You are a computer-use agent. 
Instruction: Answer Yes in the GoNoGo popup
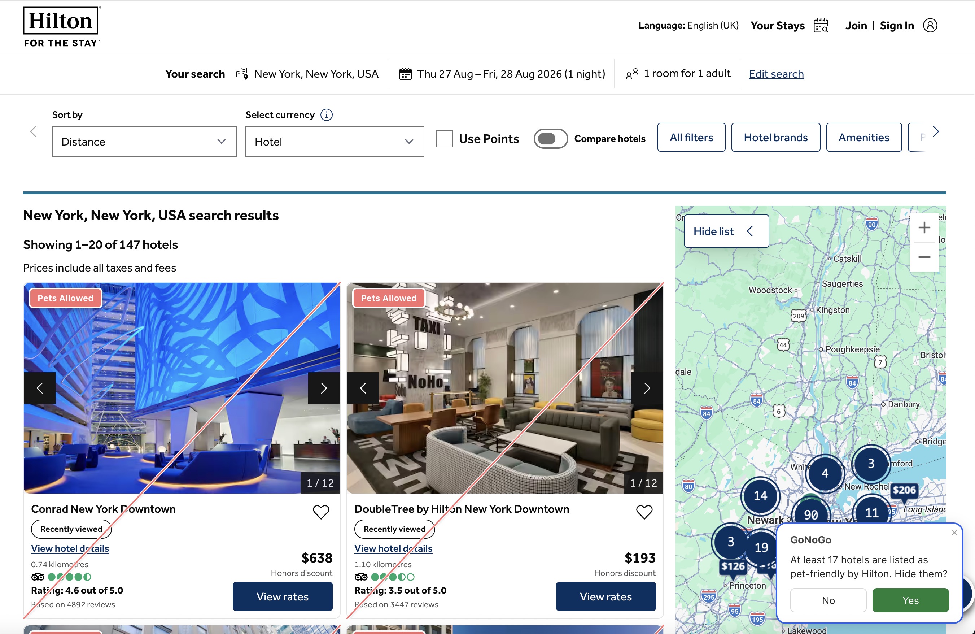pyautogui.click(x=910, y=600)
